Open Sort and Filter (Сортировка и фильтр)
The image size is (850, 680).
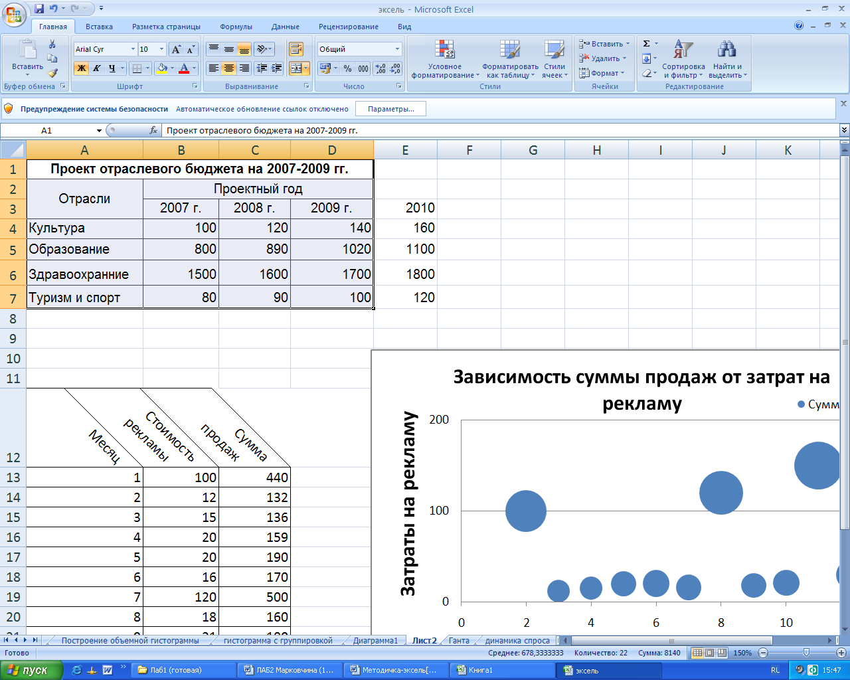pyautogui.click(x=683, y=59)
